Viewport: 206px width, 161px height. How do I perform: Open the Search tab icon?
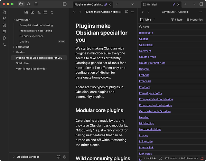[x=29, y=4]
